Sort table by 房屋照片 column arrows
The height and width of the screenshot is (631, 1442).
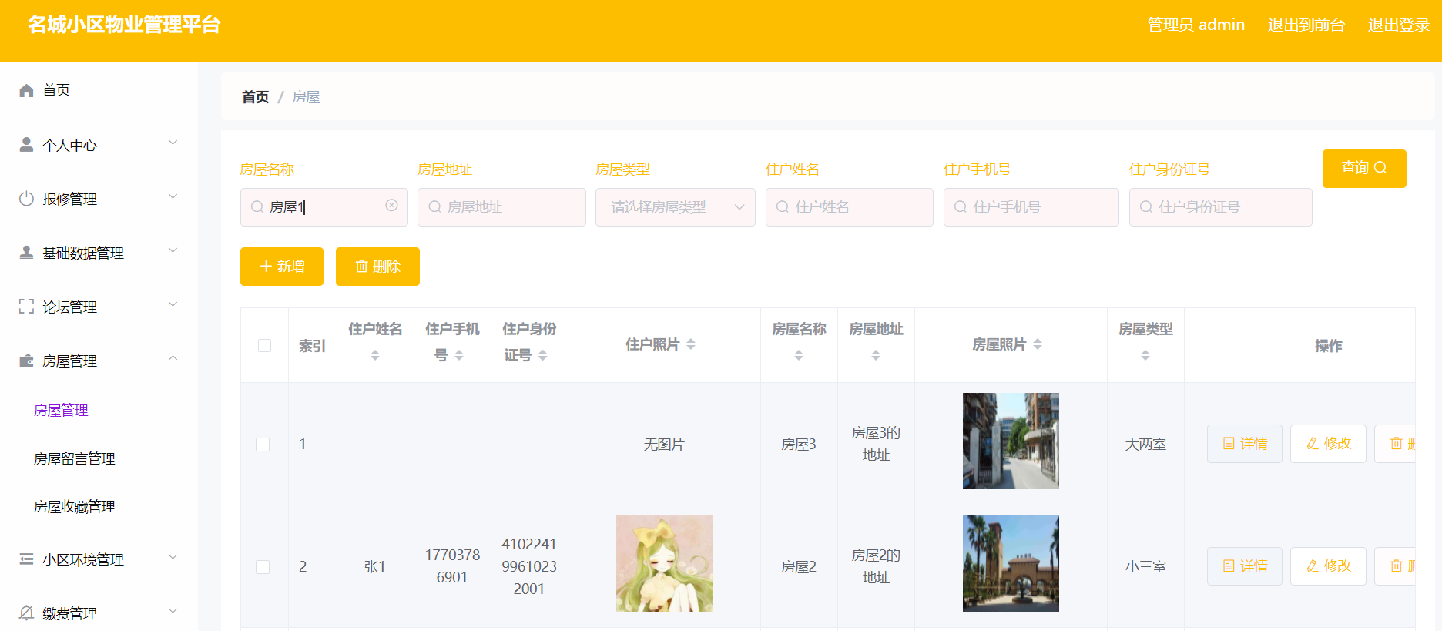1038,344
